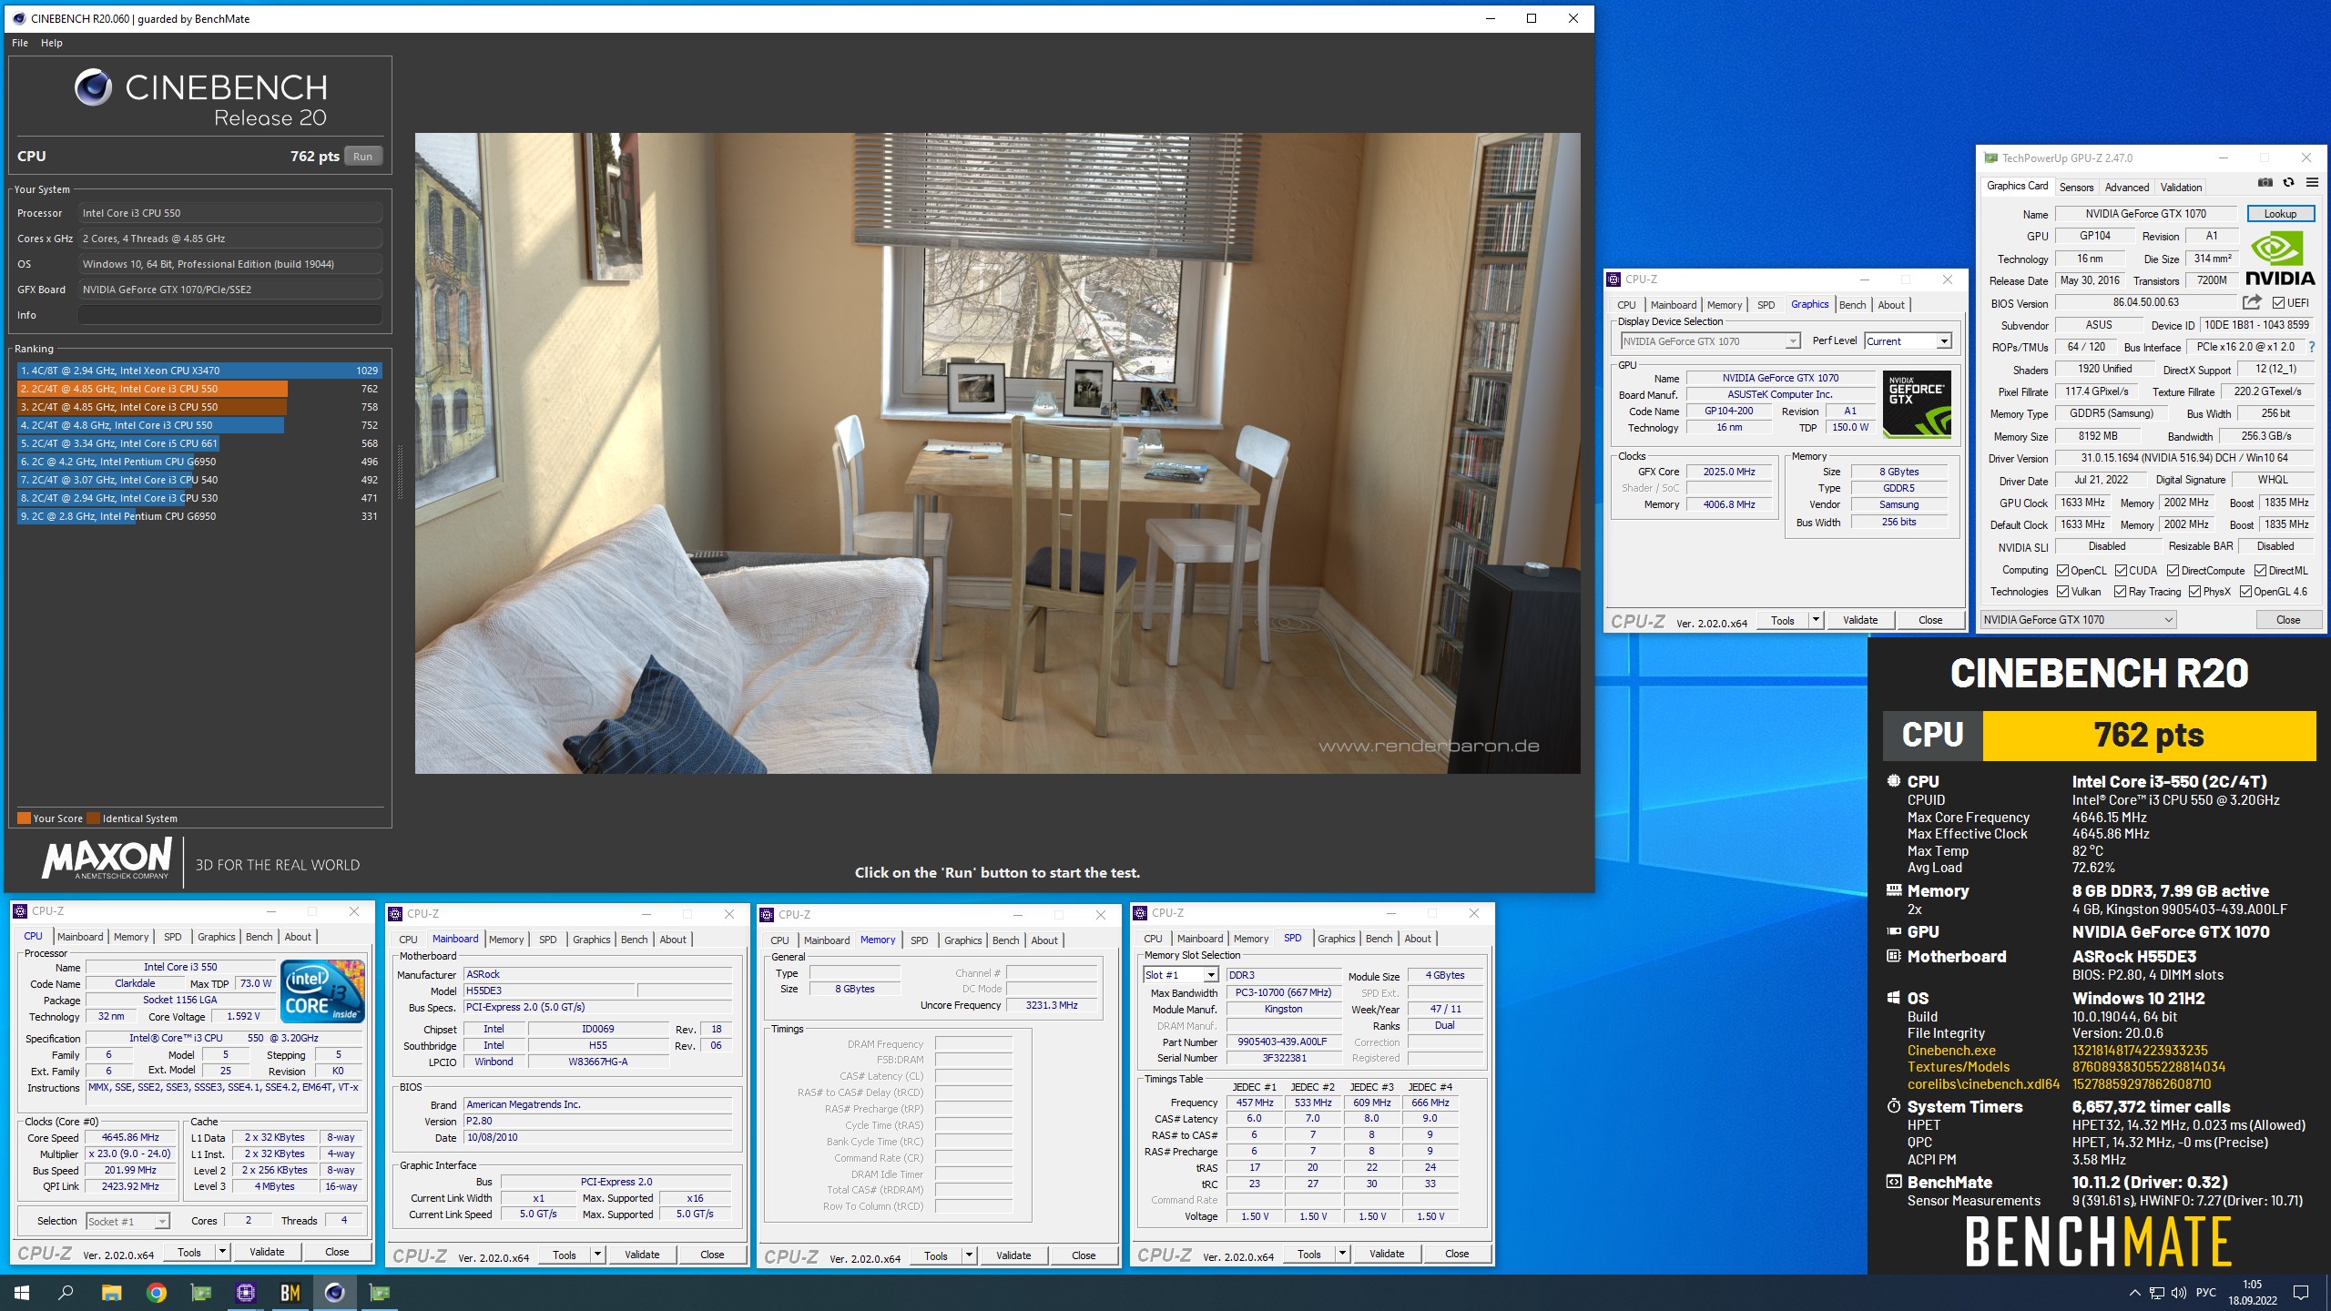Screen dimensions: 2331x1311
Task: Open taskbar search magnifier
Action: [66, 1293]
